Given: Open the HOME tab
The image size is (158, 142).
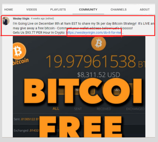Looking at the screenshot, I should pos(9,10).
